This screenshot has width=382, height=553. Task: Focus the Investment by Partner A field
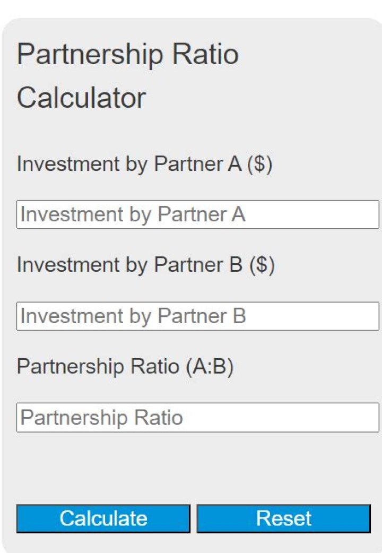tap(197, 214)
